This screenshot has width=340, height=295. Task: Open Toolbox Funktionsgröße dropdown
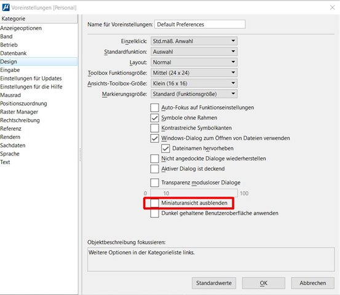pyautogui.click(x=194, y=73)
